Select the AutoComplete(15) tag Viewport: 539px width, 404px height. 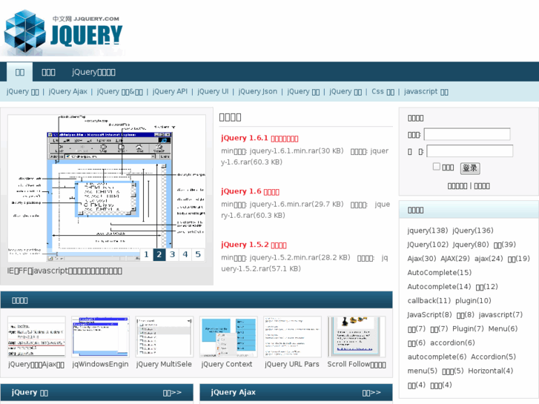coord(440,273)
